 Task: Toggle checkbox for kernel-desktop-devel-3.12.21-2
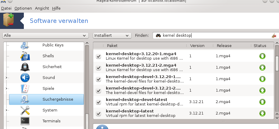click(x=98, y=91)
